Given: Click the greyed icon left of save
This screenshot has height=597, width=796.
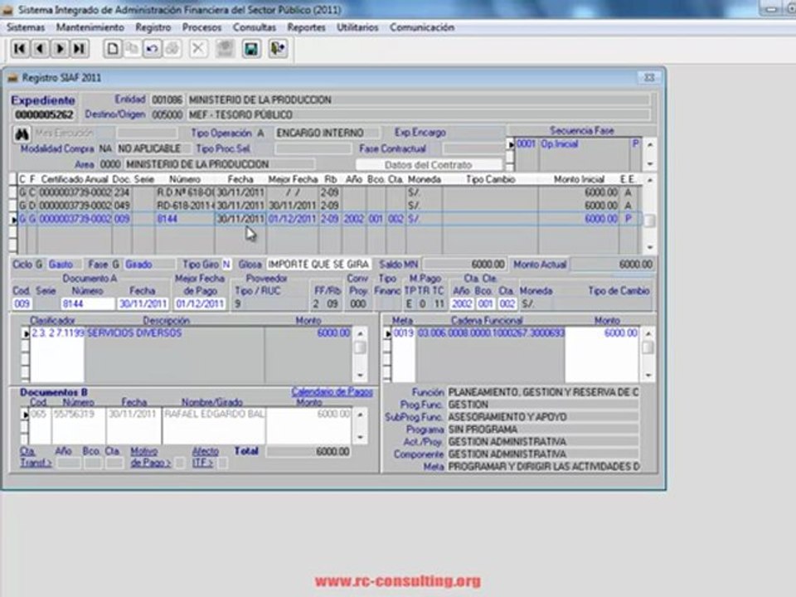Looking at the screenshot, I should (225, 49).
